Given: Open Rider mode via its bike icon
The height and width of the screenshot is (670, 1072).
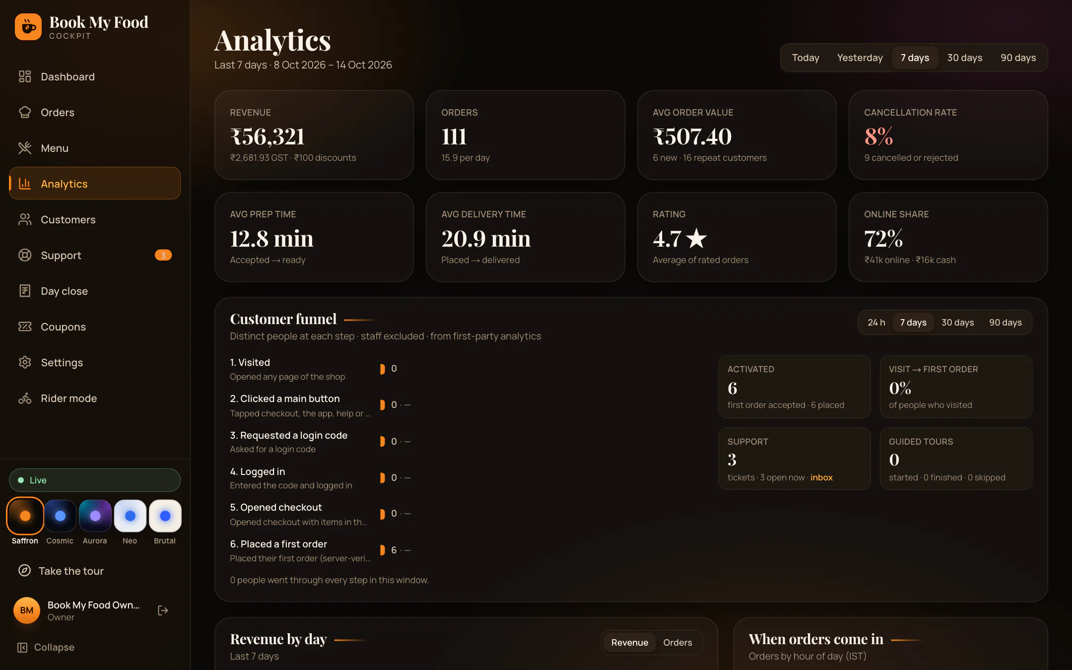Looking at the screenshot, I should coord(25,398).
